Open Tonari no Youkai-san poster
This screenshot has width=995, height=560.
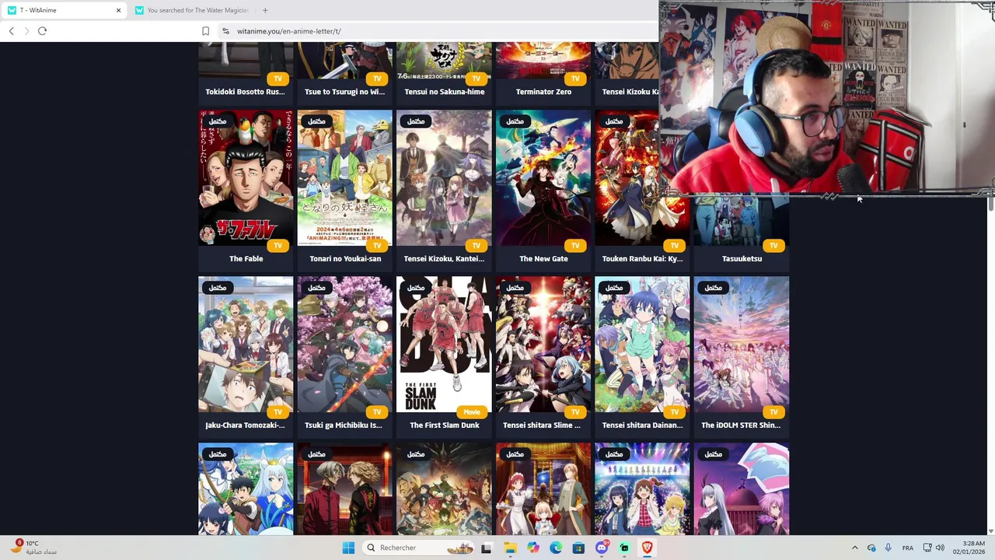click(344, 178)
